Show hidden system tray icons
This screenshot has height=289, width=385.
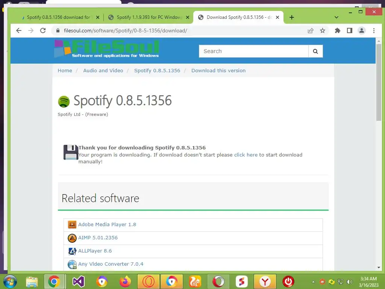click(313, 282)
